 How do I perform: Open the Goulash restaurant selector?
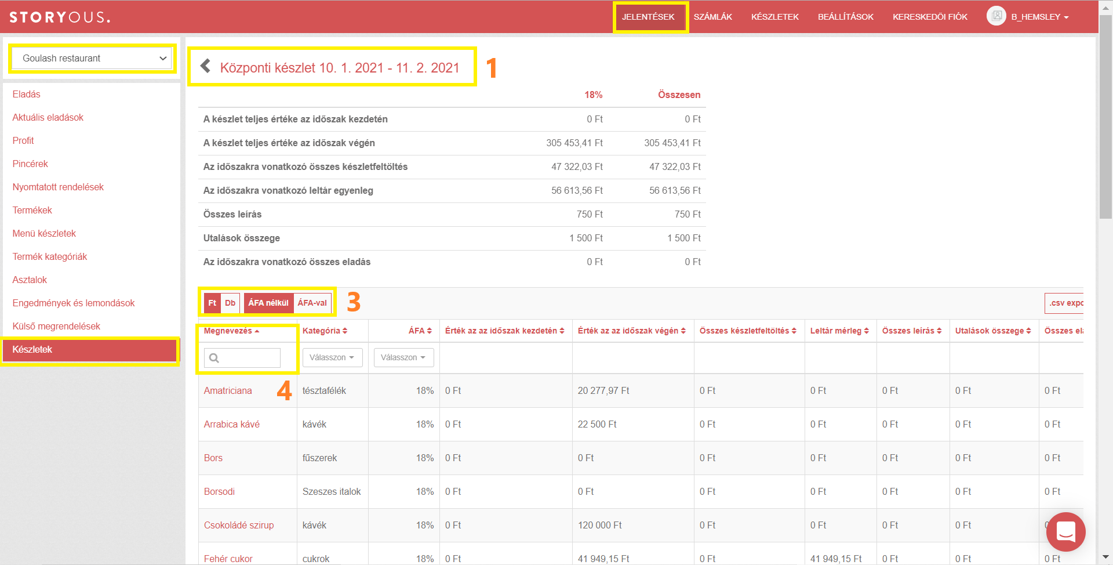click(92, 58)
